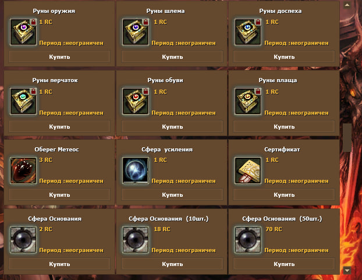Select the Руны плаща chest icon
The height and width of the screenshot is (280, 362).
click(x=248, y=101)
